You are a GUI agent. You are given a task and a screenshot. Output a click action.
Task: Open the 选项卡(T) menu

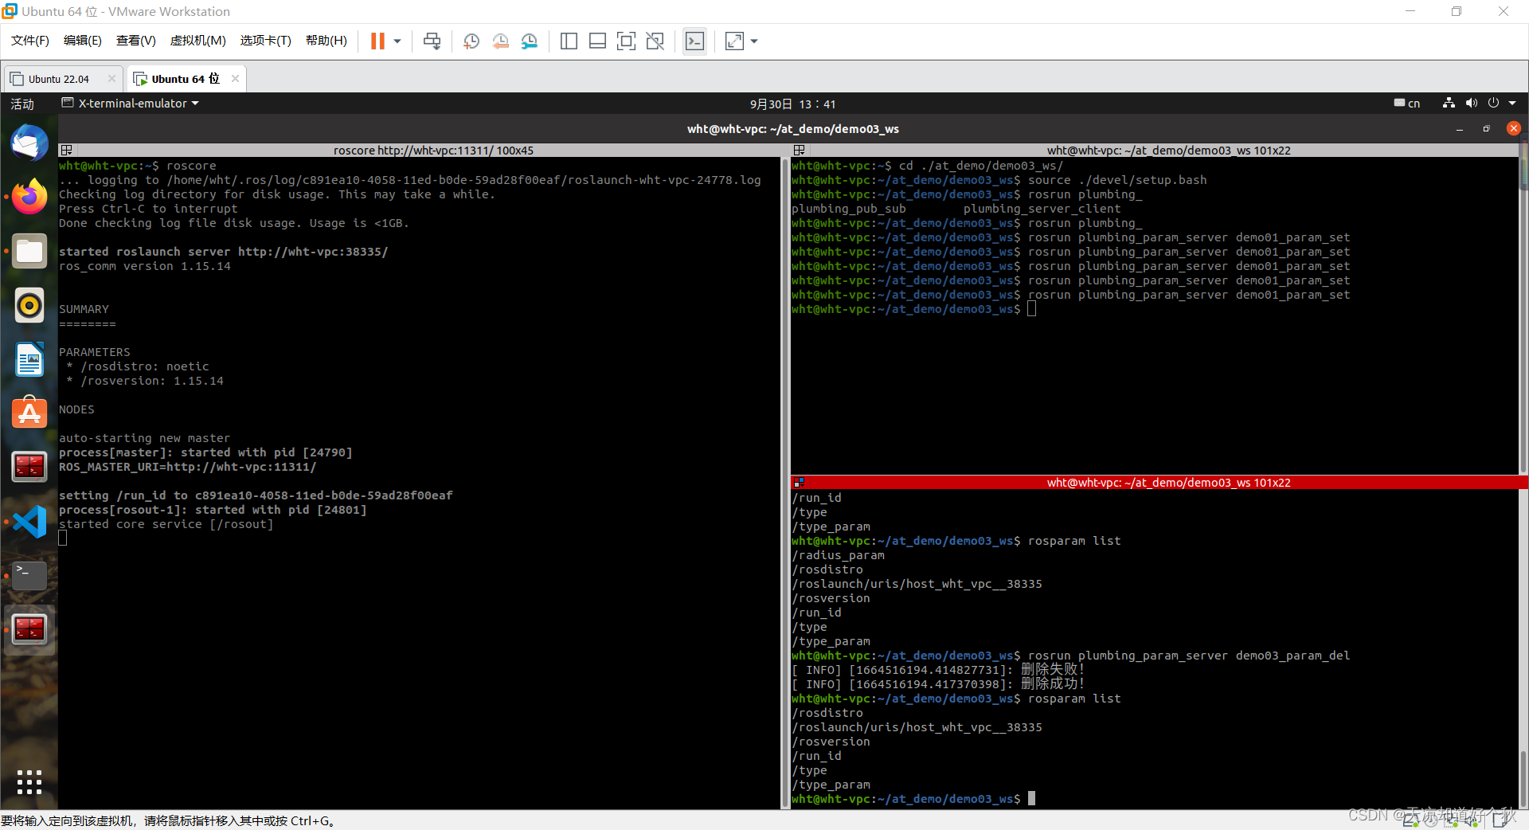click(x=266, y=41)
